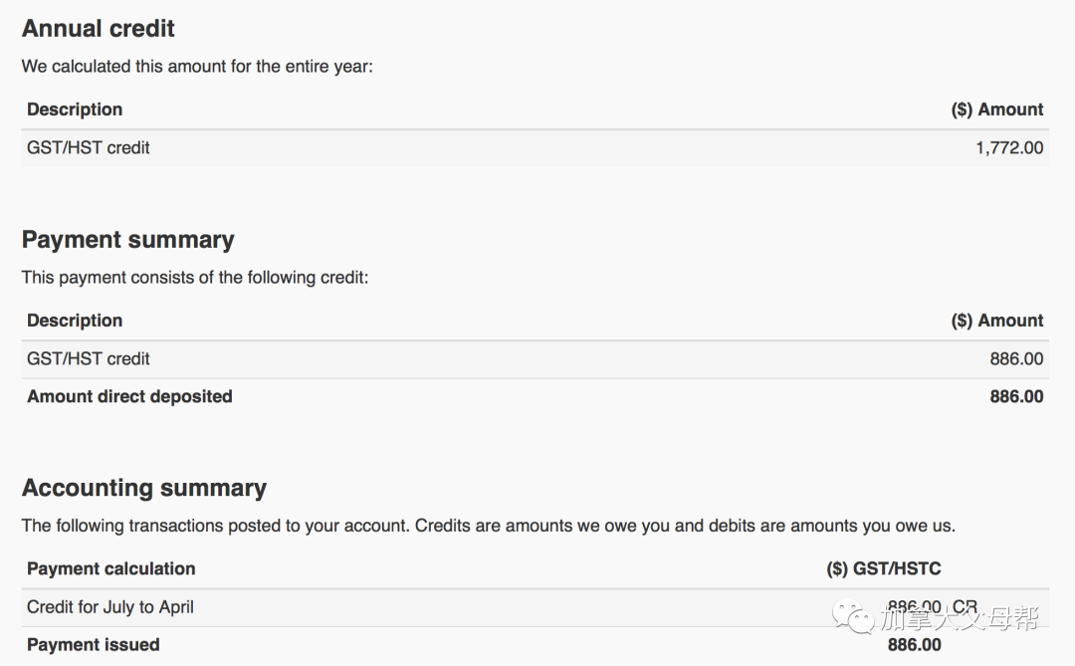This screenshot has height=666, width=1075.
Task: Click the Annual credit heading
Action: point(98,29)
